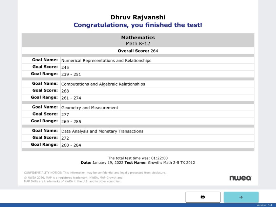Click the Geometry and Measurement goal name
Image resolution: width=276 pixels, height=207 pixels.
point(90,108)
